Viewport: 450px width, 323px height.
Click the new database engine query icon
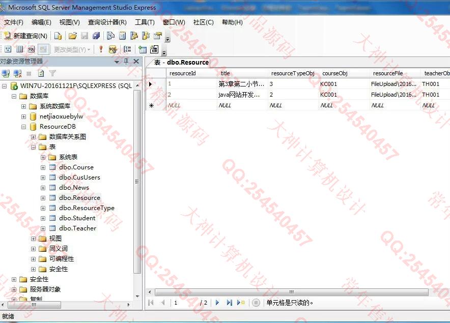point(58,36)
